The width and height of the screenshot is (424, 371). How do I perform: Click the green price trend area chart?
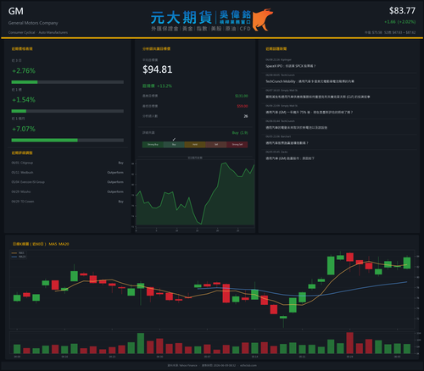tap(195, 195)
